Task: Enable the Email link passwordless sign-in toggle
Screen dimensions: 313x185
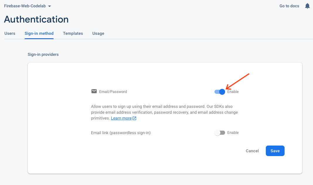Action: tap(219, 132)
